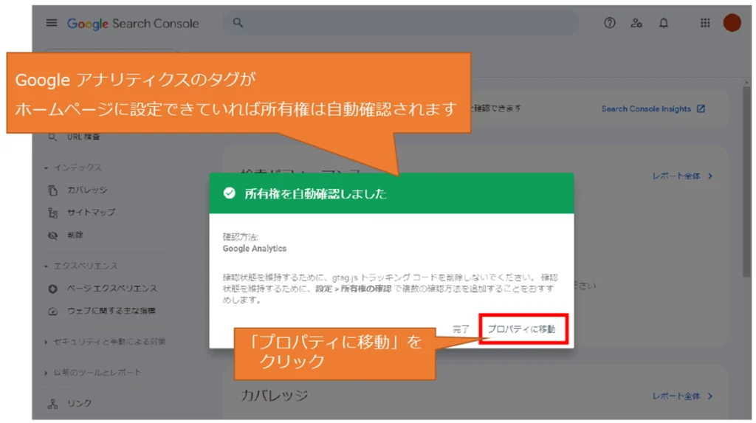Open the hamburger main menu
This screenshot has width=756, height=423.
tap(51, 23)
